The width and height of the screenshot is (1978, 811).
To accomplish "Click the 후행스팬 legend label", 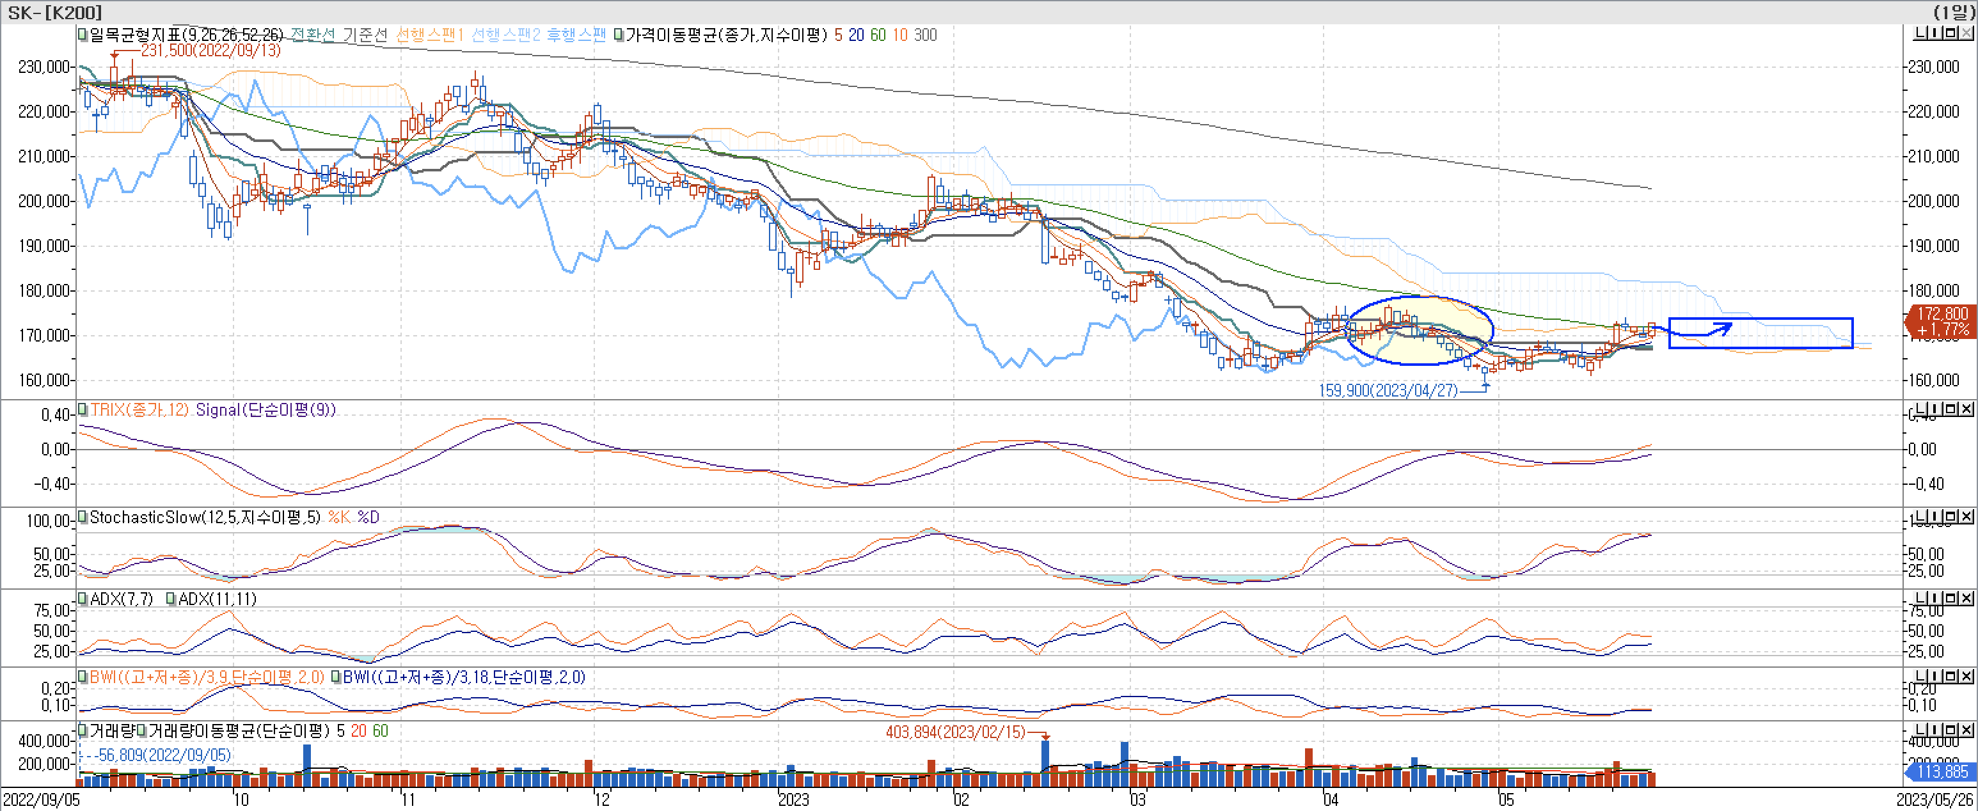I will pos(576,35).
